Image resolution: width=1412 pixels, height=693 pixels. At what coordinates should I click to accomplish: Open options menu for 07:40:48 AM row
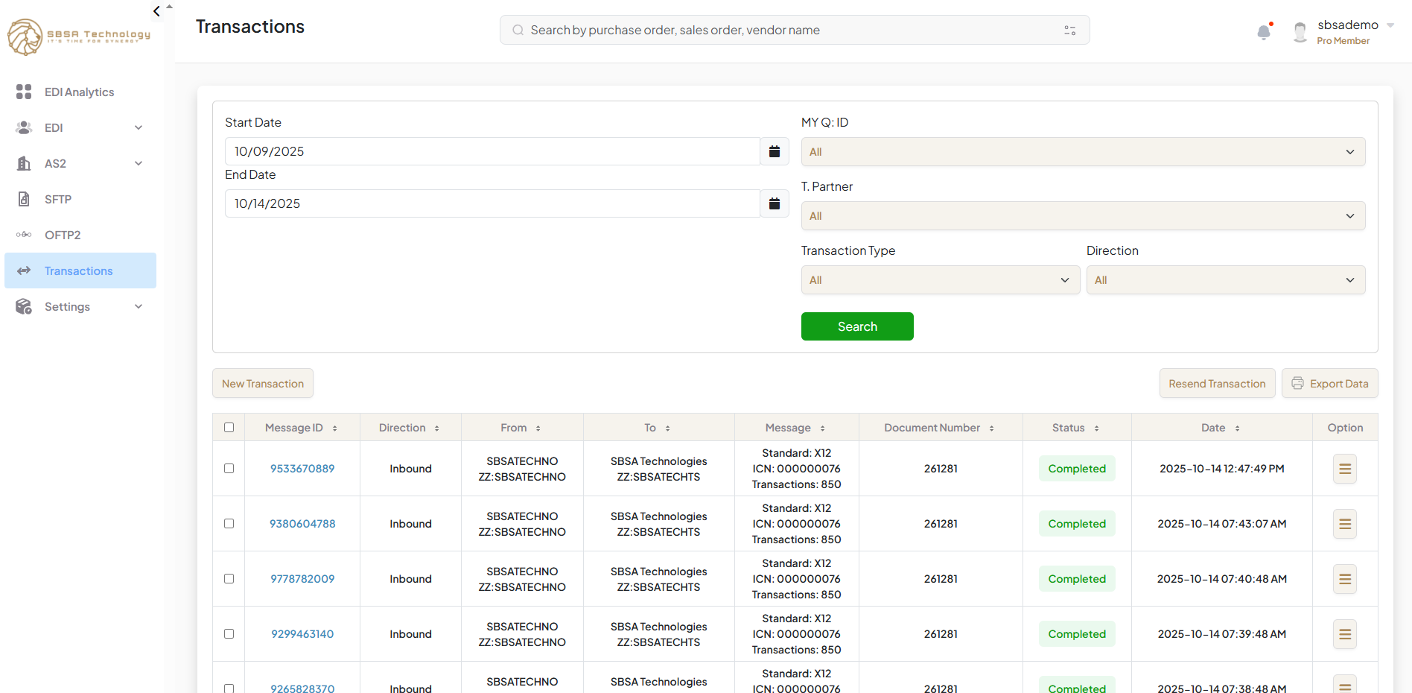(1345, 579)
